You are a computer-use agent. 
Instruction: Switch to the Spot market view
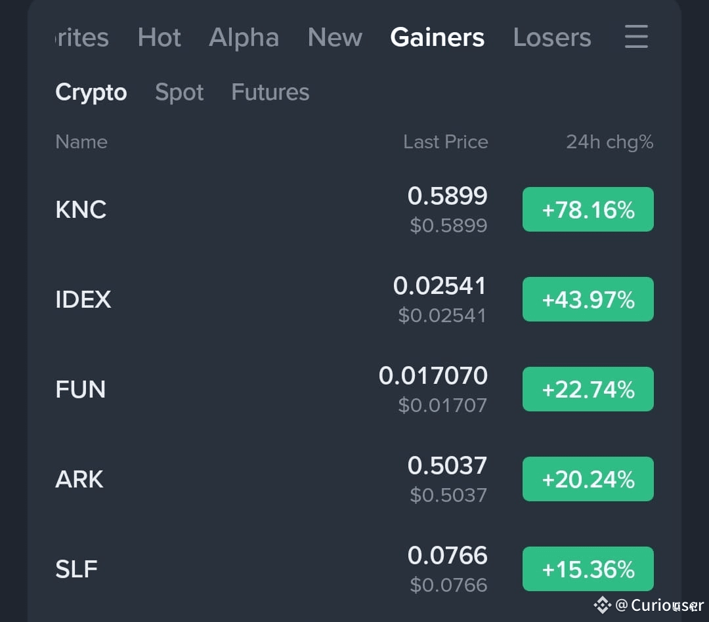click(179, 92)
